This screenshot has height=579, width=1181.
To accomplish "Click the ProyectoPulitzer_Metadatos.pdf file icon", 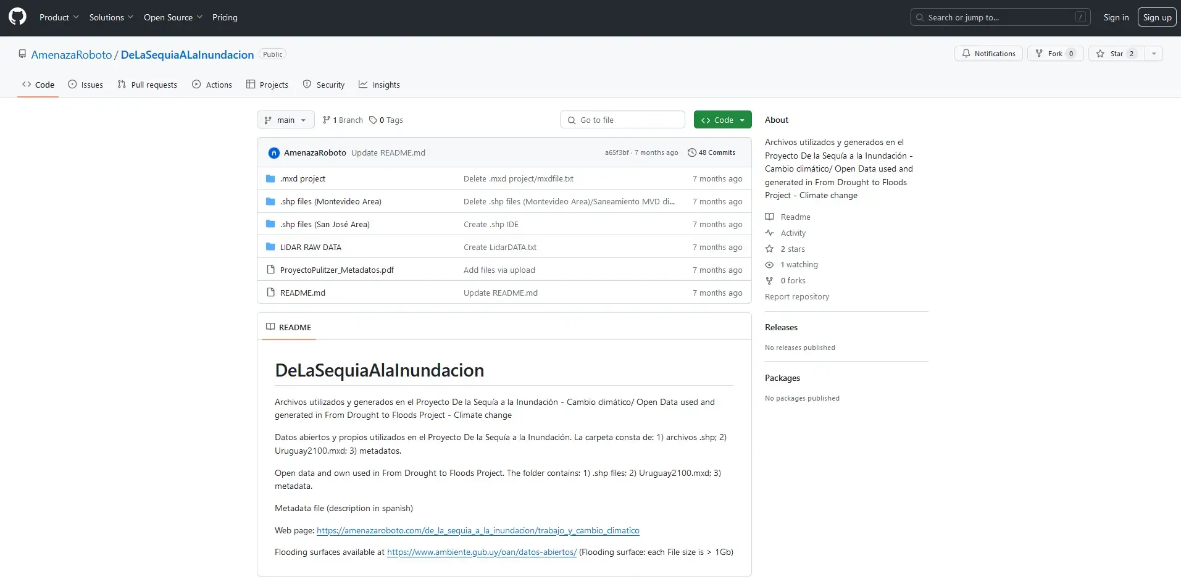I will pyautogui.click(x=270, y=270).
